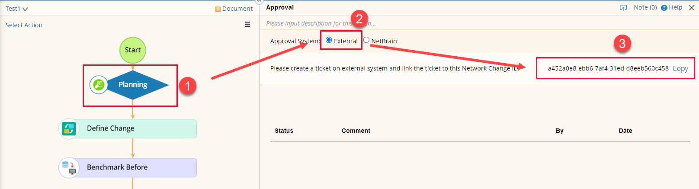Click the Benchmark Before node icon

click(69, 167)
